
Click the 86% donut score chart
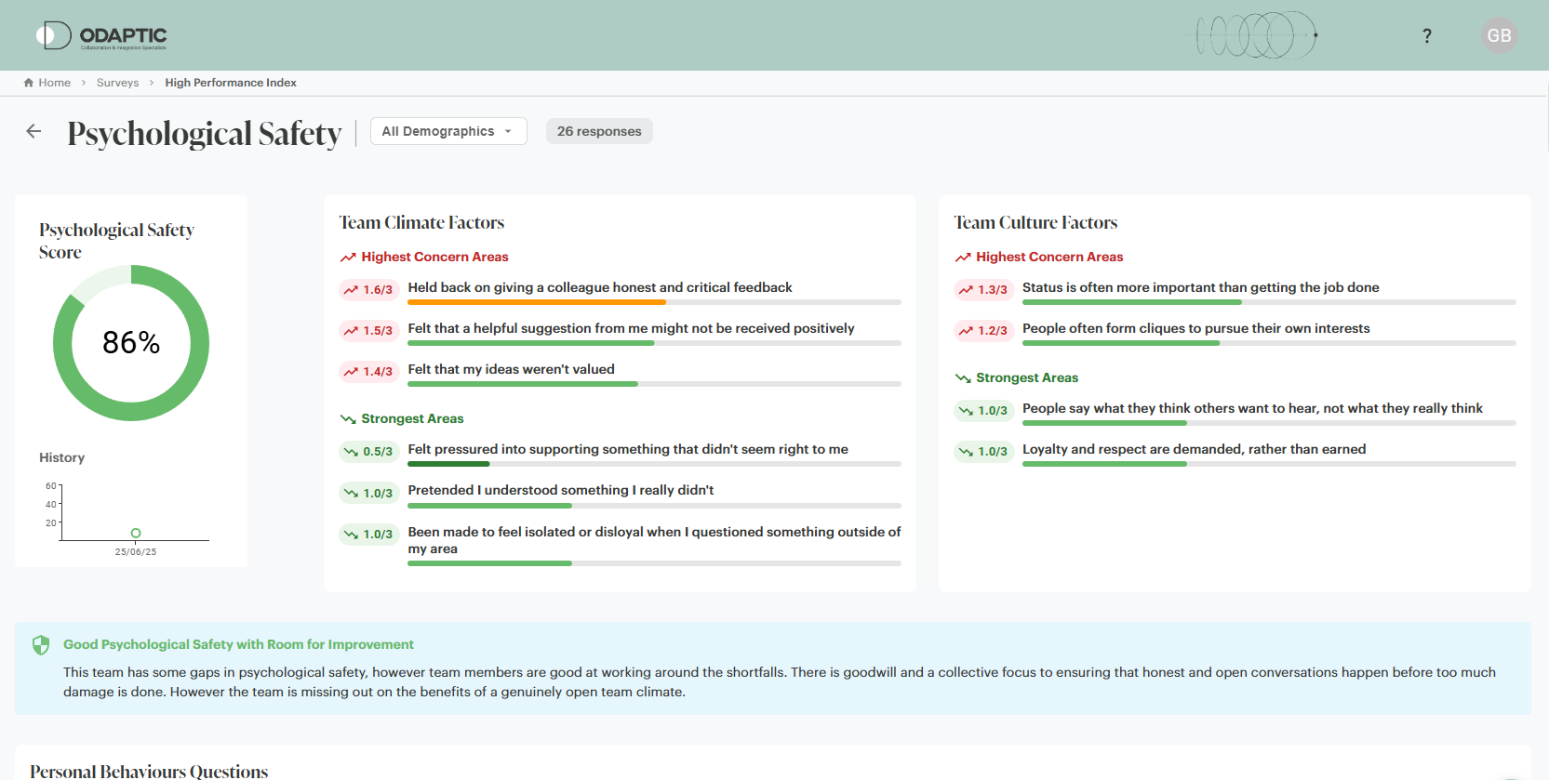[131, 343]
